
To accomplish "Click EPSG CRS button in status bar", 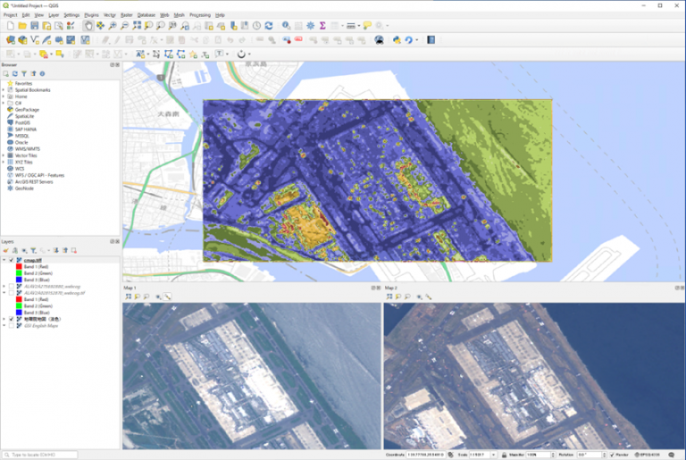I will (647, 455).
